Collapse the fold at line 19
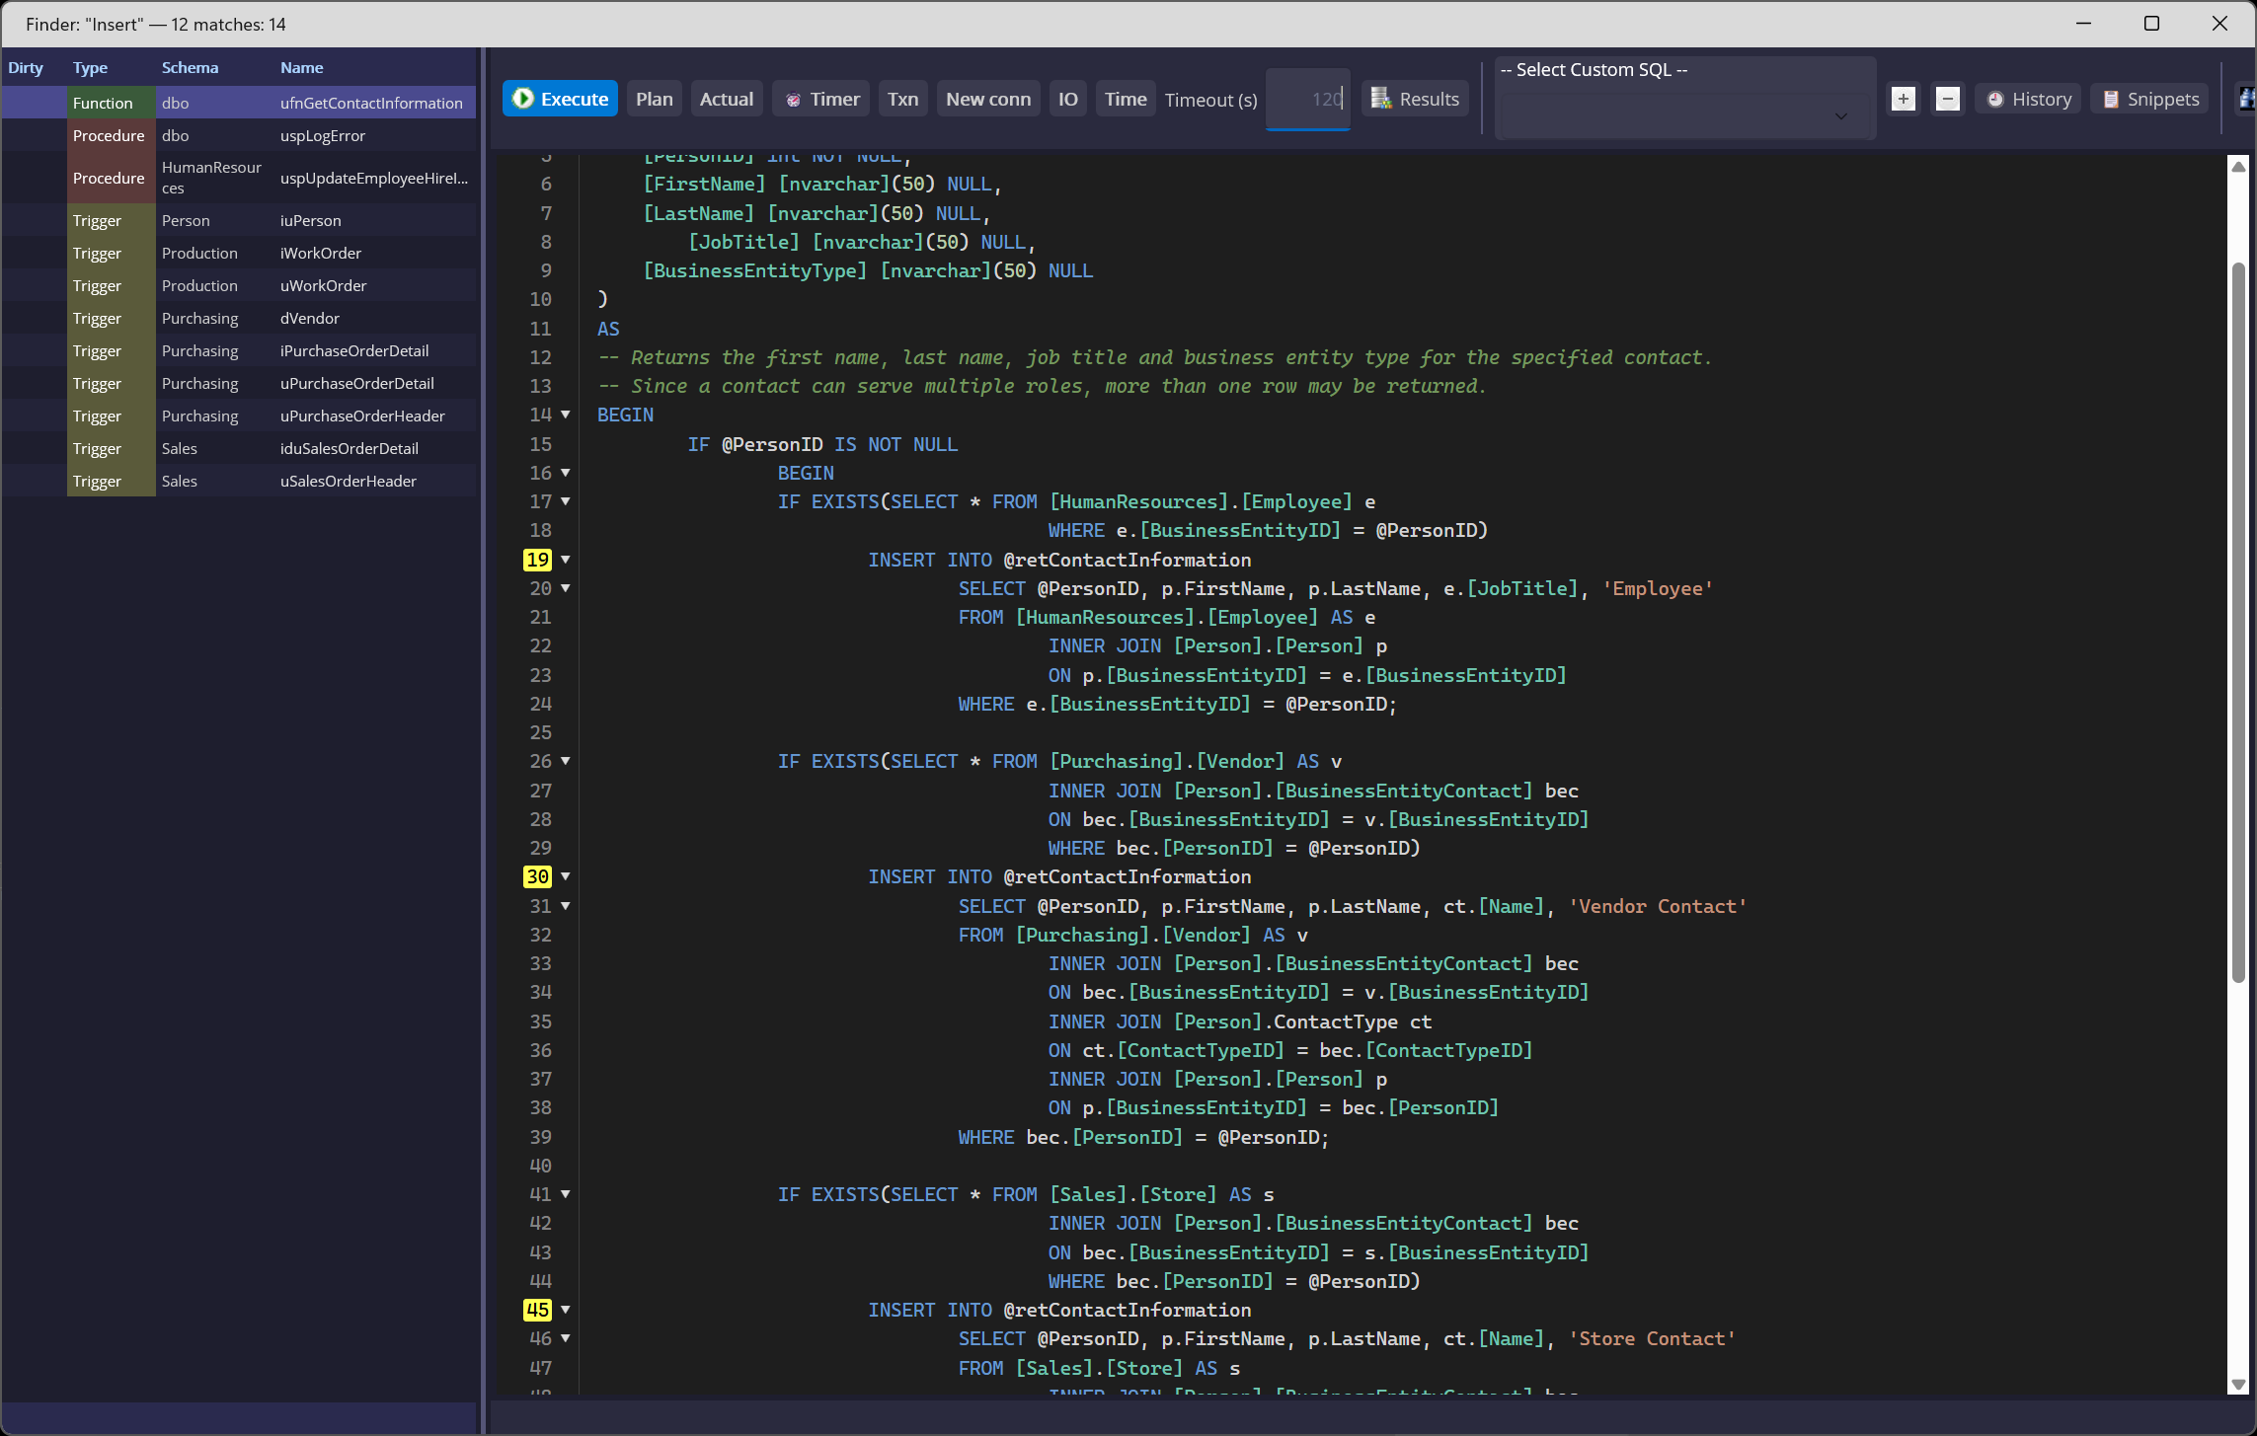 (x=566, y=560)
